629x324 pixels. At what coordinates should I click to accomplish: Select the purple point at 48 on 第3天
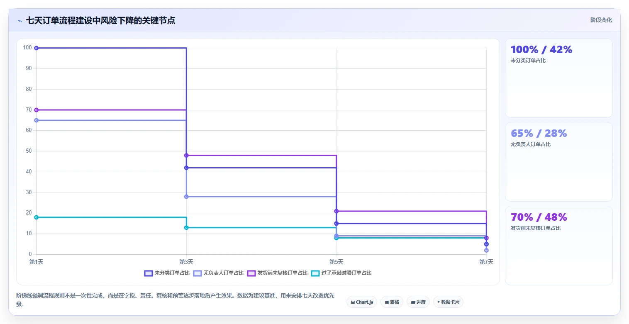click(x=186, y=156)
